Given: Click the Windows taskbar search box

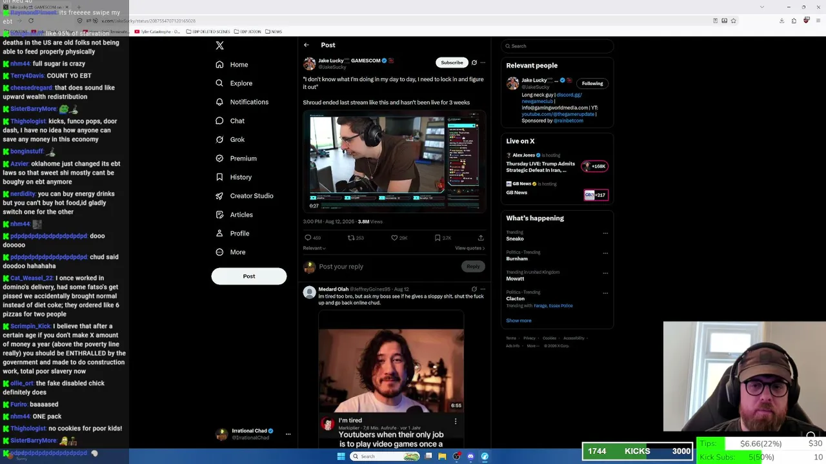Looking at the screenshot, I should click(386, 456).
